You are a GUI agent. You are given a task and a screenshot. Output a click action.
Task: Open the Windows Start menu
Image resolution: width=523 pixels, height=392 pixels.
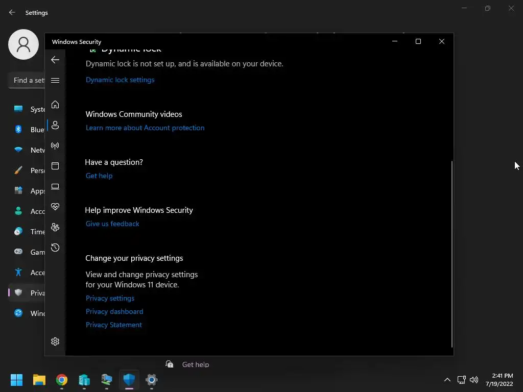point(16,380)
